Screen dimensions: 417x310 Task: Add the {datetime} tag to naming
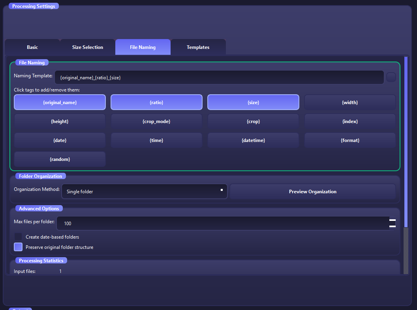coord(253,140)
